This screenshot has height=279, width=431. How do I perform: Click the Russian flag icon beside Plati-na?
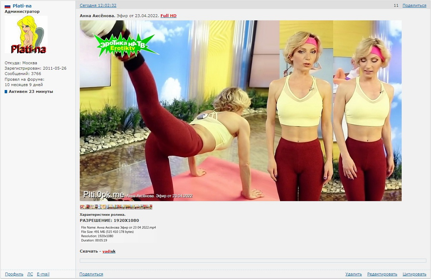[x=8, y=6]
